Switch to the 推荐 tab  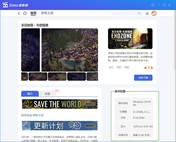pyautogui.click(x=33, y=13)
